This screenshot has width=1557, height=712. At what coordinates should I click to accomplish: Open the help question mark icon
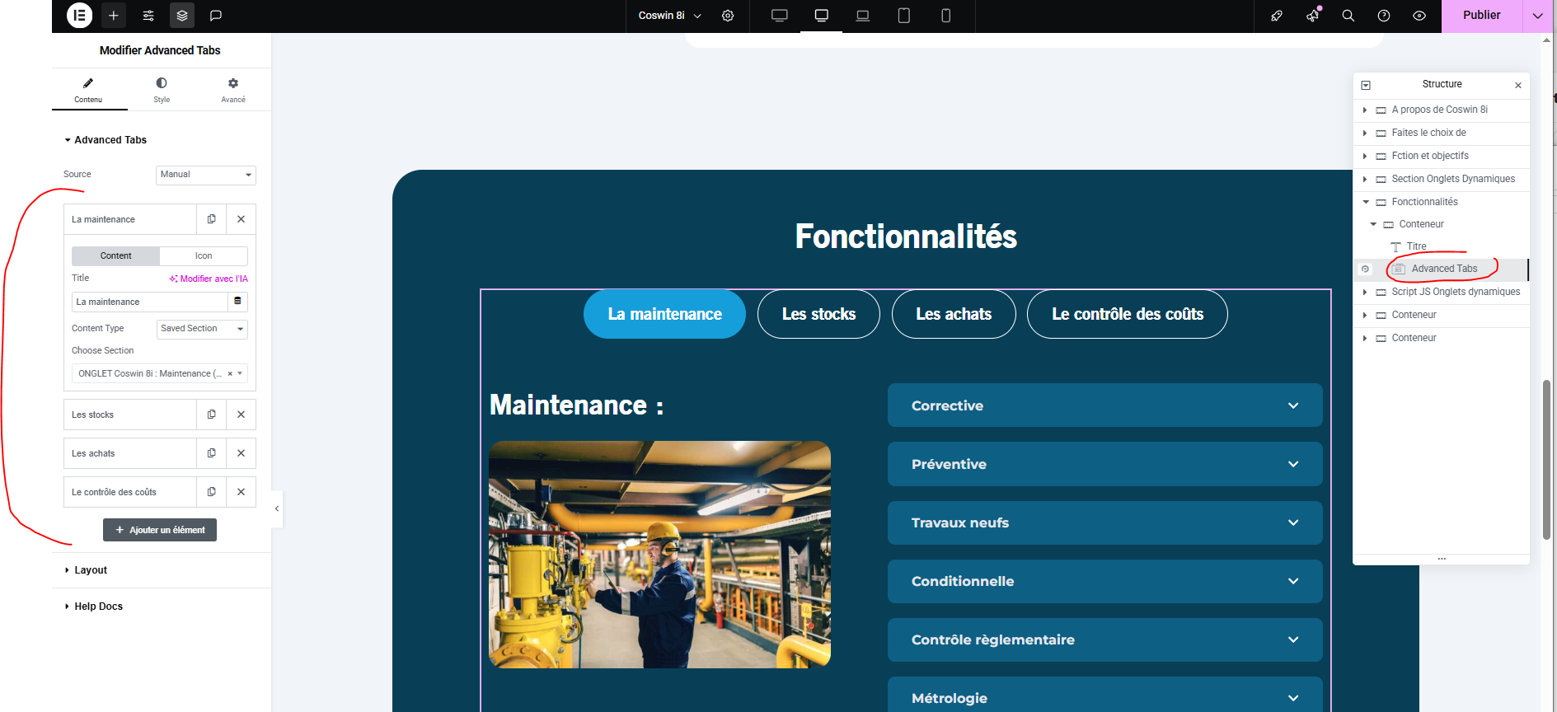[1384, 16]
